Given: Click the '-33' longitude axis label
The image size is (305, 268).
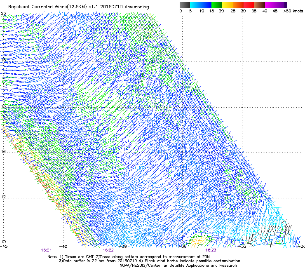Looking at the screenshot, I should point(242,247).
